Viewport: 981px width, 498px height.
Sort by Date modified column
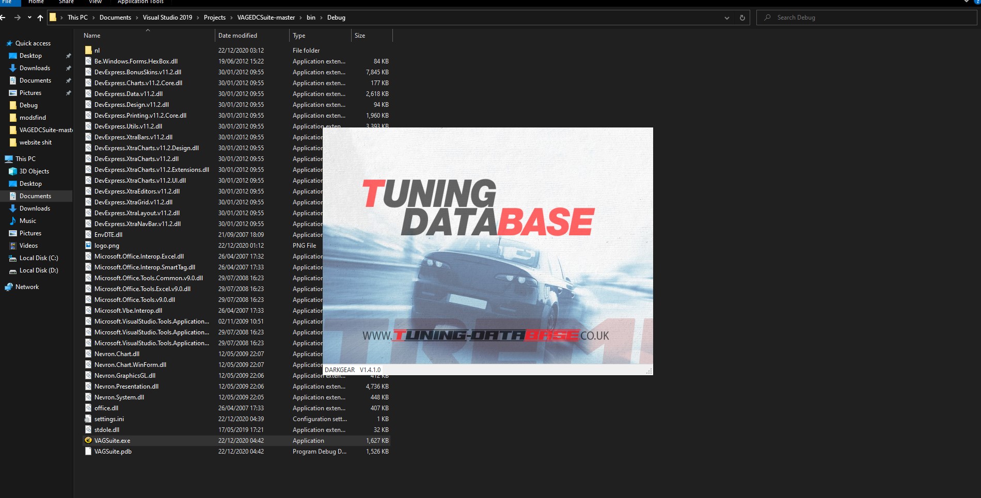pos(252,36)
